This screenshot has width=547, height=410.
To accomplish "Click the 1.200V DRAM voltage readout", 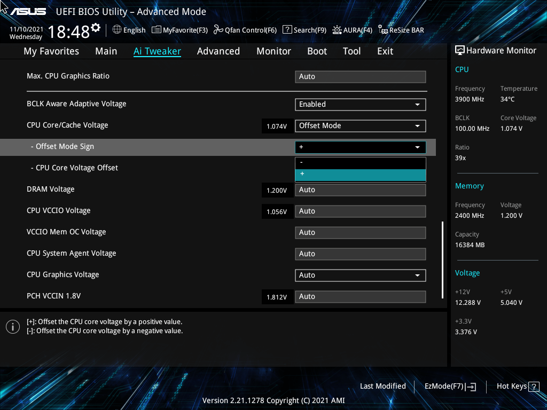I will [277, 191].
